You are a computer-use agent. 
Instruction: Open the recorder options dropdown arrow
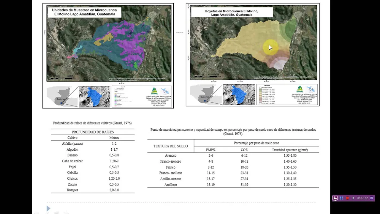[372, 198]
